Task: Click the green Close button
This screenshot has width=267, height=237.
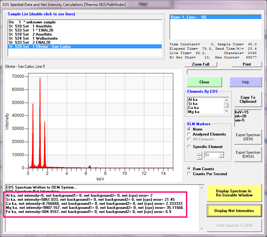Action: 204,82
